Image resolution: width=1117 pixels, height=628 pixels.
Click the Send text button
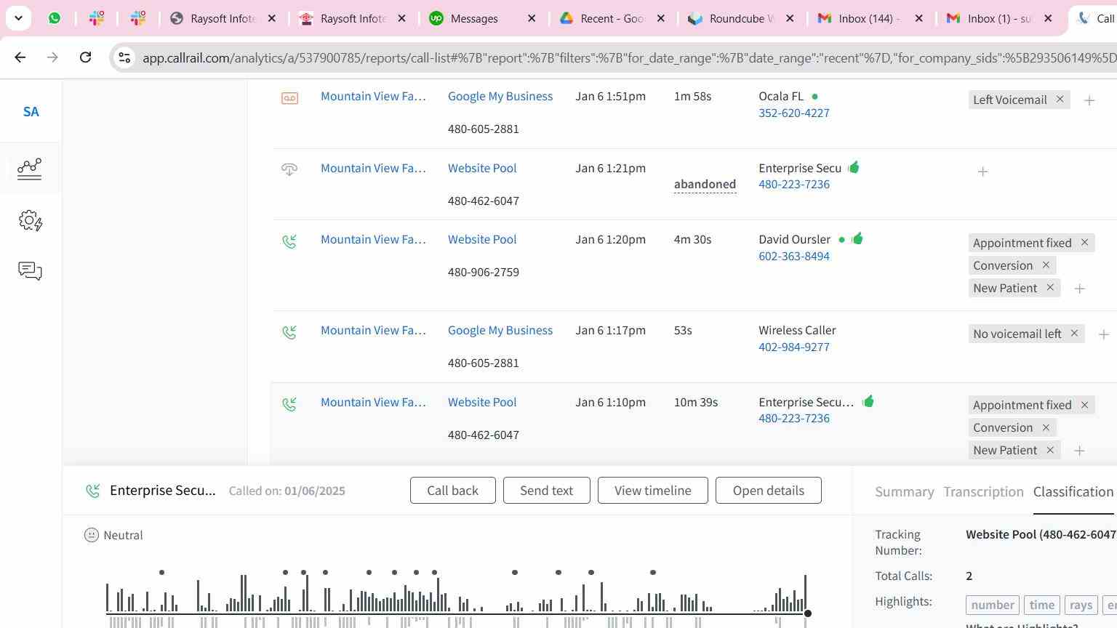click(546, 491)
